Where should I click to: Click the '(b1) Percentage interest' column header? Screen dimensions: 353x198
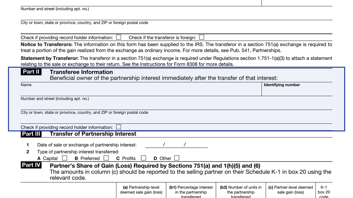click(191, 192)
